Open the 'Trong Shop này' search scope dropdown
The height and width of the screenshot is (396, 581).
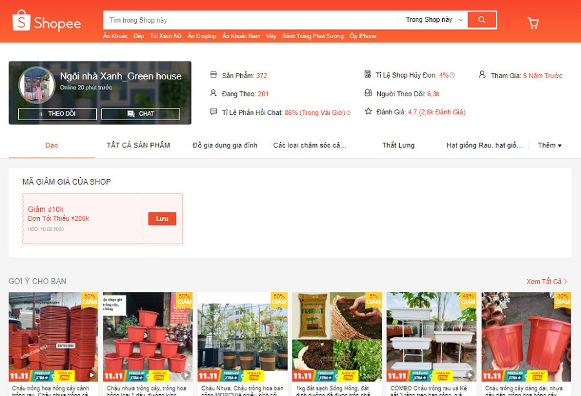point(434,20)
